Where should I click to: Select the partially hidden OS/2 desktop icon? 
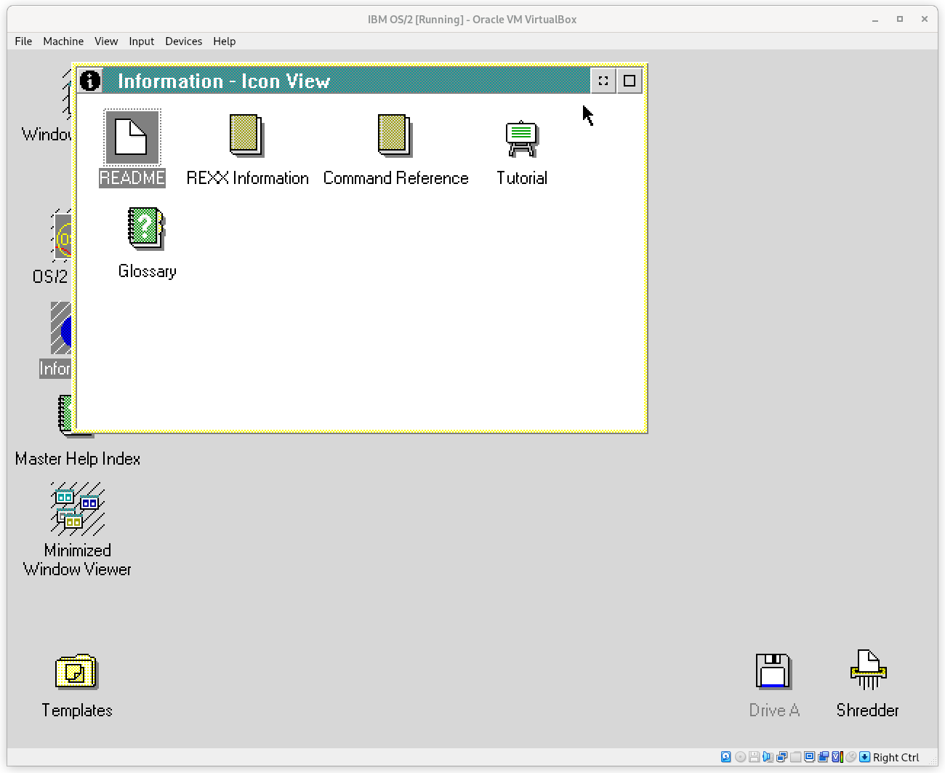click(x=61, y=236)
